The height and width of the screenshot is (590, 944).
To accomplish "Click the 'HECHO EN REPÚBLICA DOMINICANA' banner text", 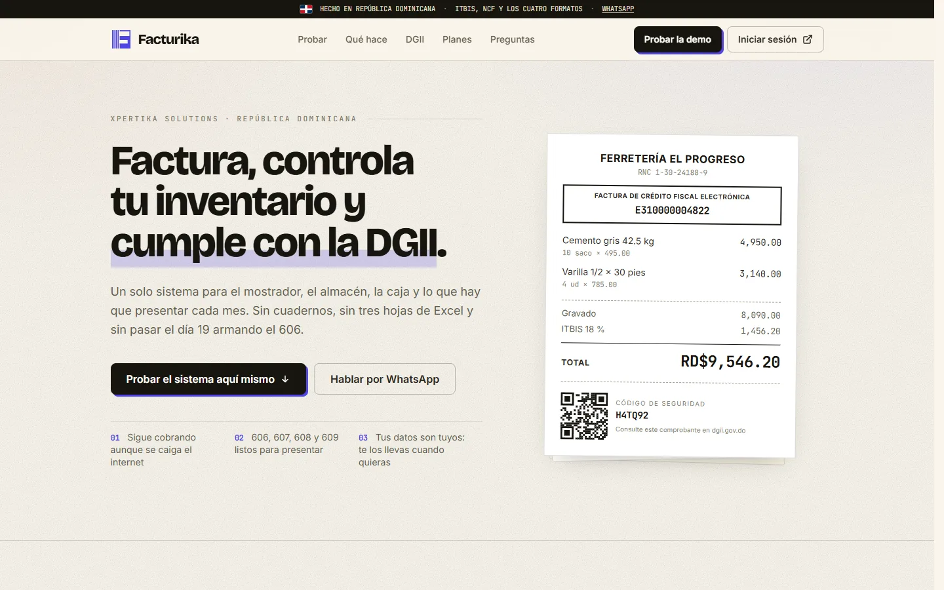I will [378, 9].
